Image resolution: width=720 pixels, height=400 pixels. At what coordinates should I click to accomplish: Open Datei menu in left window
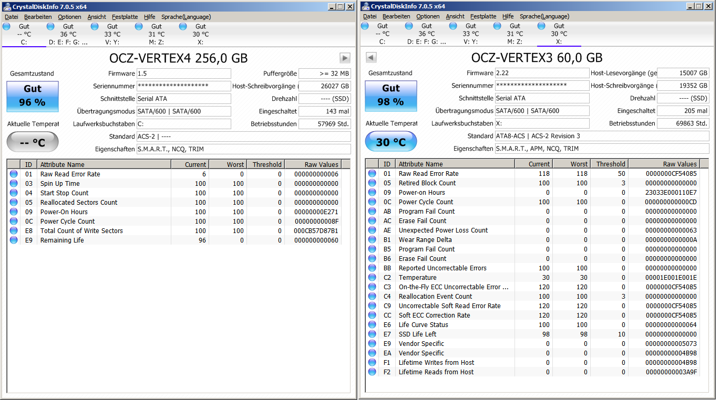[12, 17]
